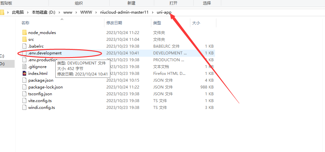
Task: Open the chevron after 本地磁盘 (D:) breadcrumb
Action: pos(60,12)
